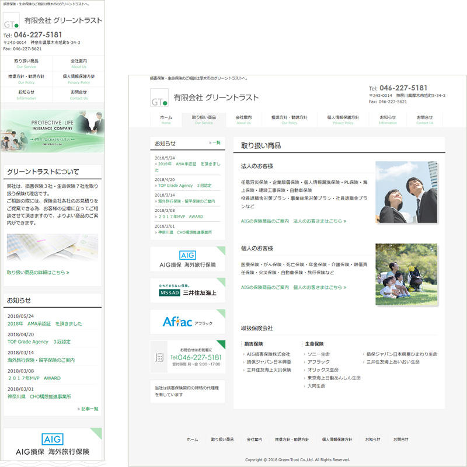Open 神奈川県 CHO構想推進事業所 on mobile list
The height and width of the screenshot is (467, 467).
pyautogui.click(x=39, y=396)
